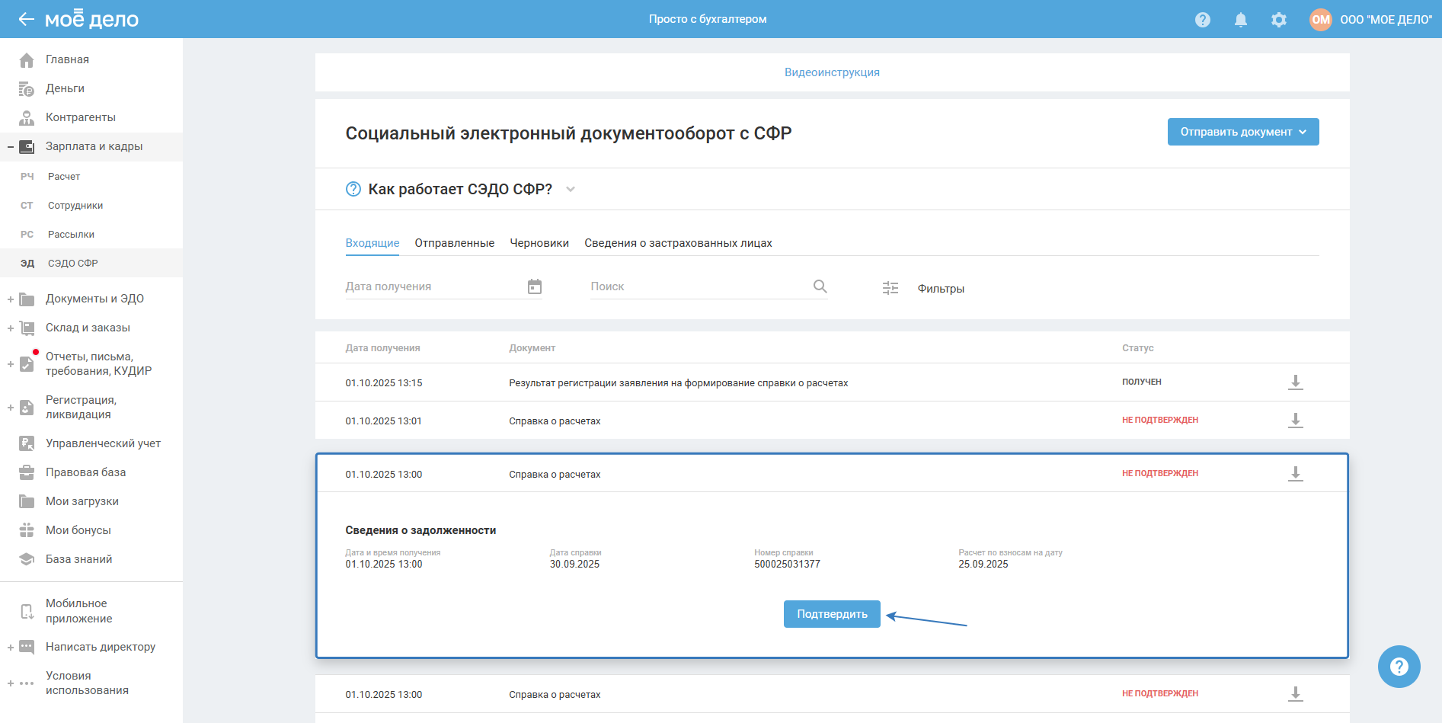Open settings gear icon
This screenshot has width=1442, height=723.
[x=1279, y=20]
